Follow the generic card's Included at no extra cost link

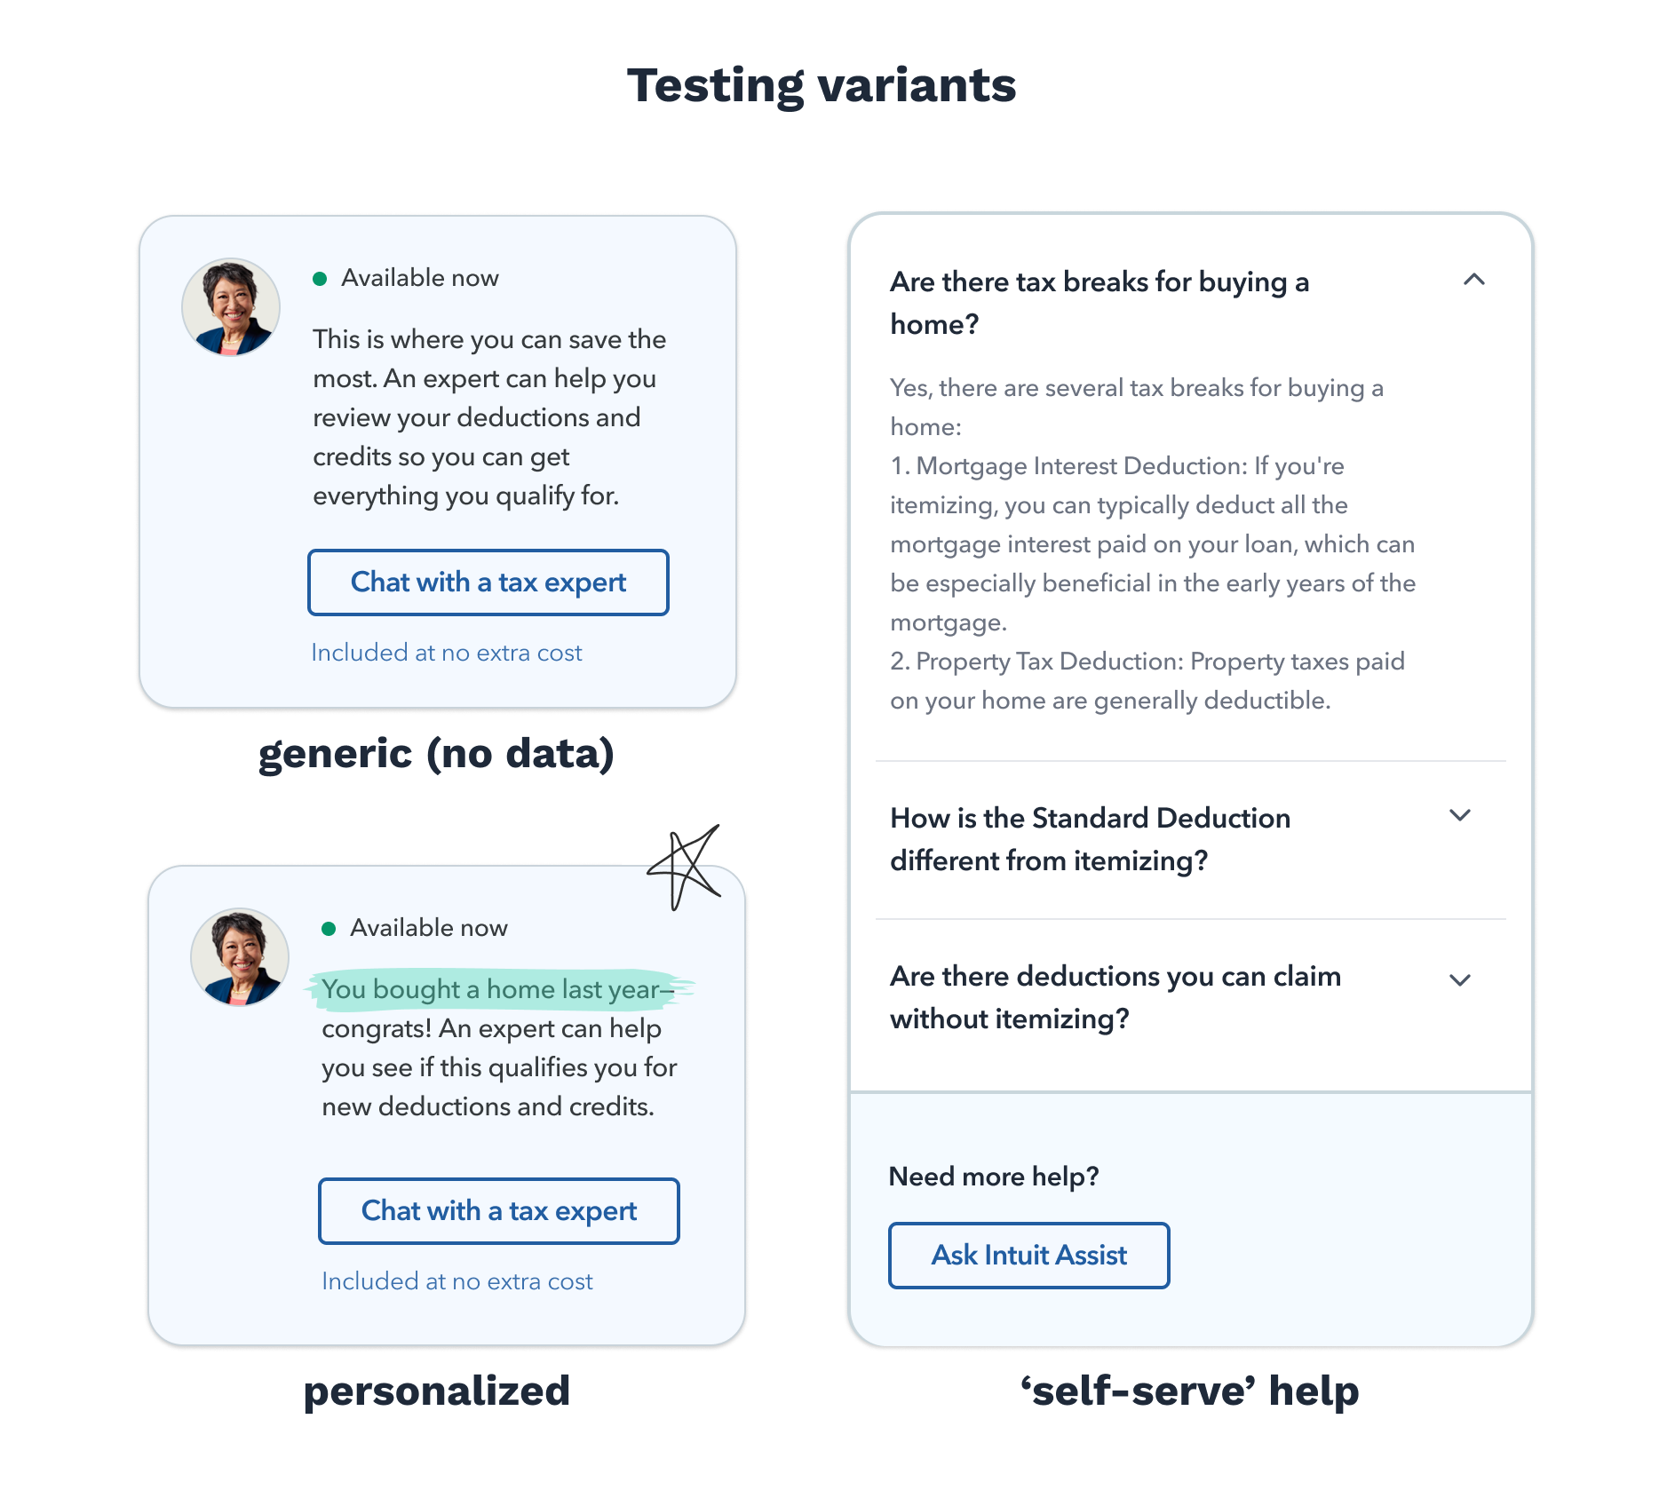[x=447, y=653]
